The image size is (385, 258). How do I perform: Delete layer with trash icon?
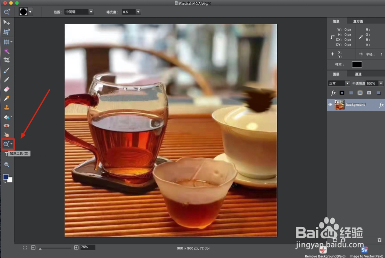(x=379, y=240)
